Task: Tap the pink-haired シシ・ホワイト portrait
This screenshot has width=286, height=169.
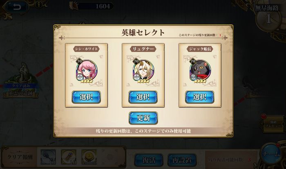Action: [87, 71]
